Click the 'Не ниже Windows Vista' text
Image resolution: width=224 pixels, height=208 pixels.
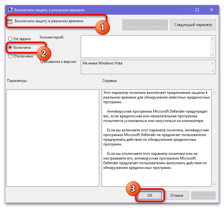(x=102, y=63)
